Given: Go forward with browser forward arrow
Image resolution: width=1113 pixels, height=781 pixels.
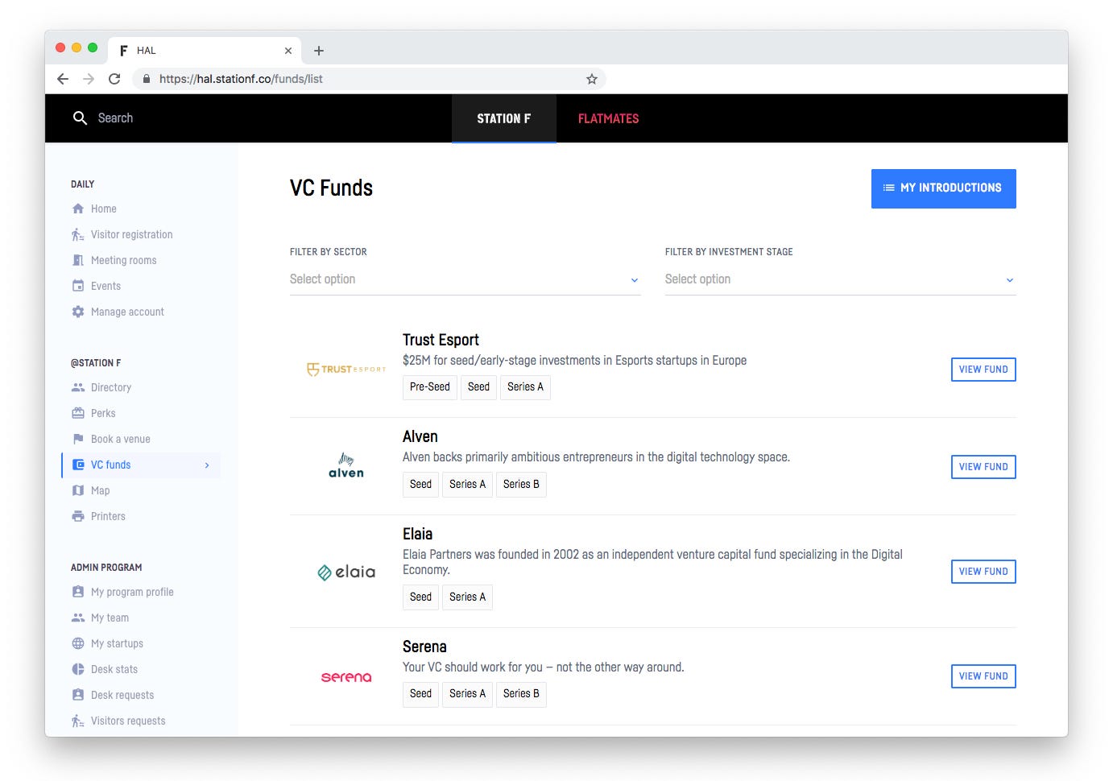Looking at the screenshot, I should 89,79.
